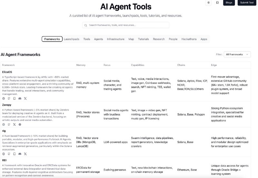Open the Map tab

pyautogui.click(x=131, y=39)
